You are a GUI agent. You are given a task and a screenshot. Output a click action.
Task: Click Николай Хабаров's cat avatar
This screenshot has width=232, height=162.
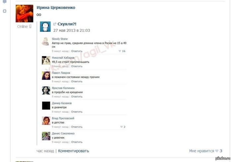click(46, 60)
